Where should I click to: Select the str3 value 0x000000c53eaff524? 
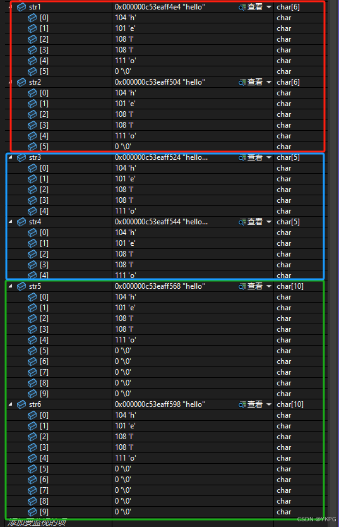tap(148, 157)
